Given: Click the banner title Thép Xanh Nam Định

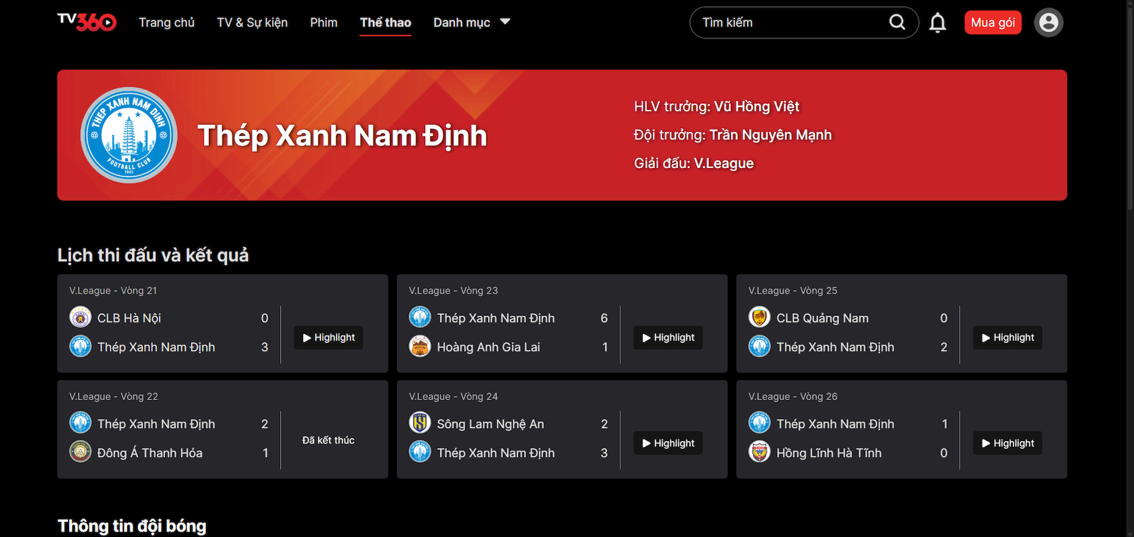Looking at the screenshot, I should point(342,135).
